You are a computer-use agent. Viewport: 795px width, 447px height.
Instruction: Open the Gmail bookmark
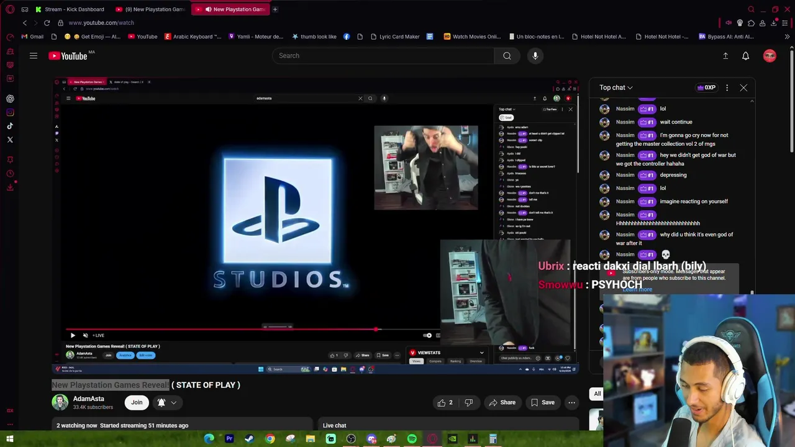(32, 37)
